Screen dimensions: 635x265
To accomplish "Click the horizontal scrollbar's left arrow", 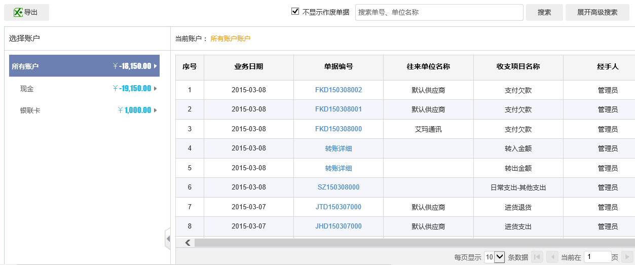I will [x=188, y=243].
